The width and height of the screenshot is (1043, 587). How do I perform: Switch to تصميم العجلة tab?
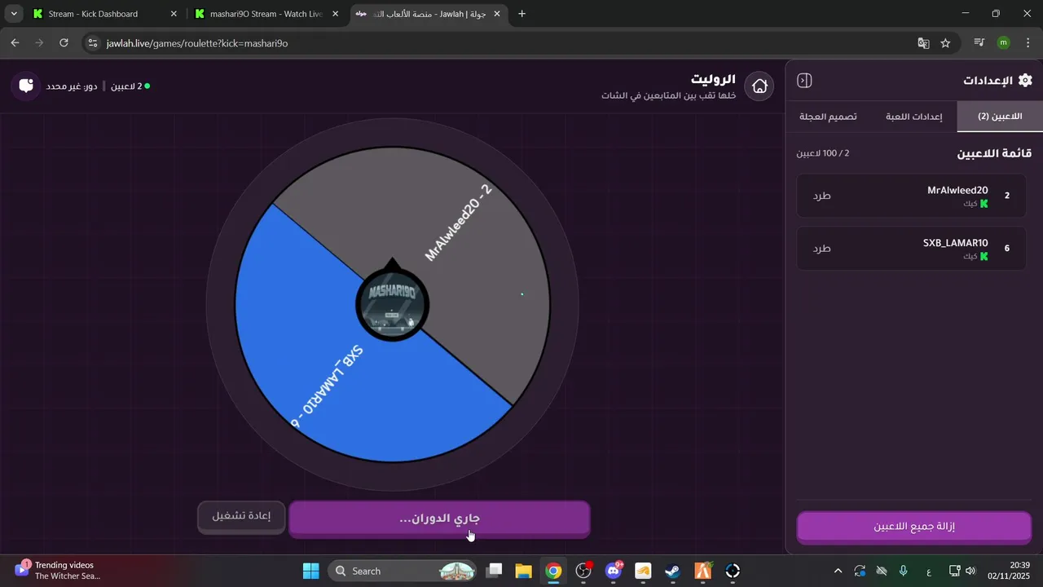[x=828, y=117]
